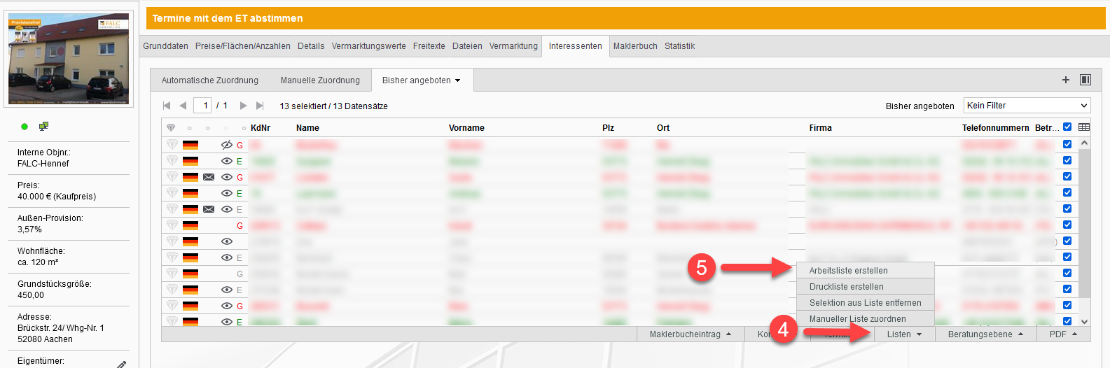Select Arbeitsliste erstellen from the Listen menu
This screenshot has width=1110, height=368.
(848, 271)
